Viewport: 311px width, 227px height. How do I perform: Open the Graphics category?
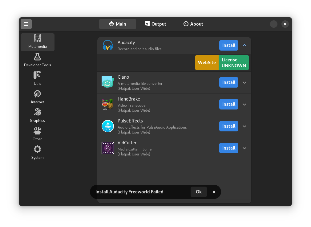tap(38, 116)
